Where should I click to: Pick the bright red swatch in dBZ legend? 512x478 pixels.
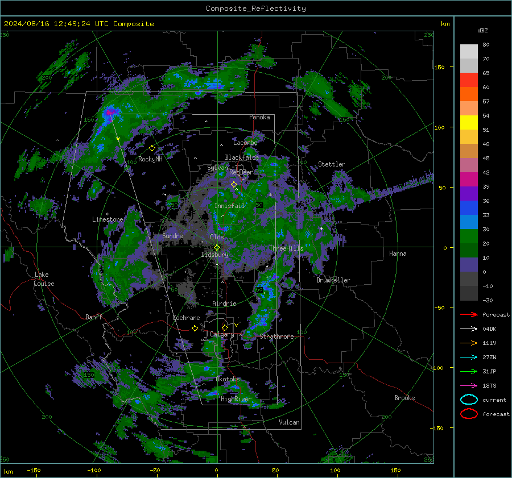[469, 80]
